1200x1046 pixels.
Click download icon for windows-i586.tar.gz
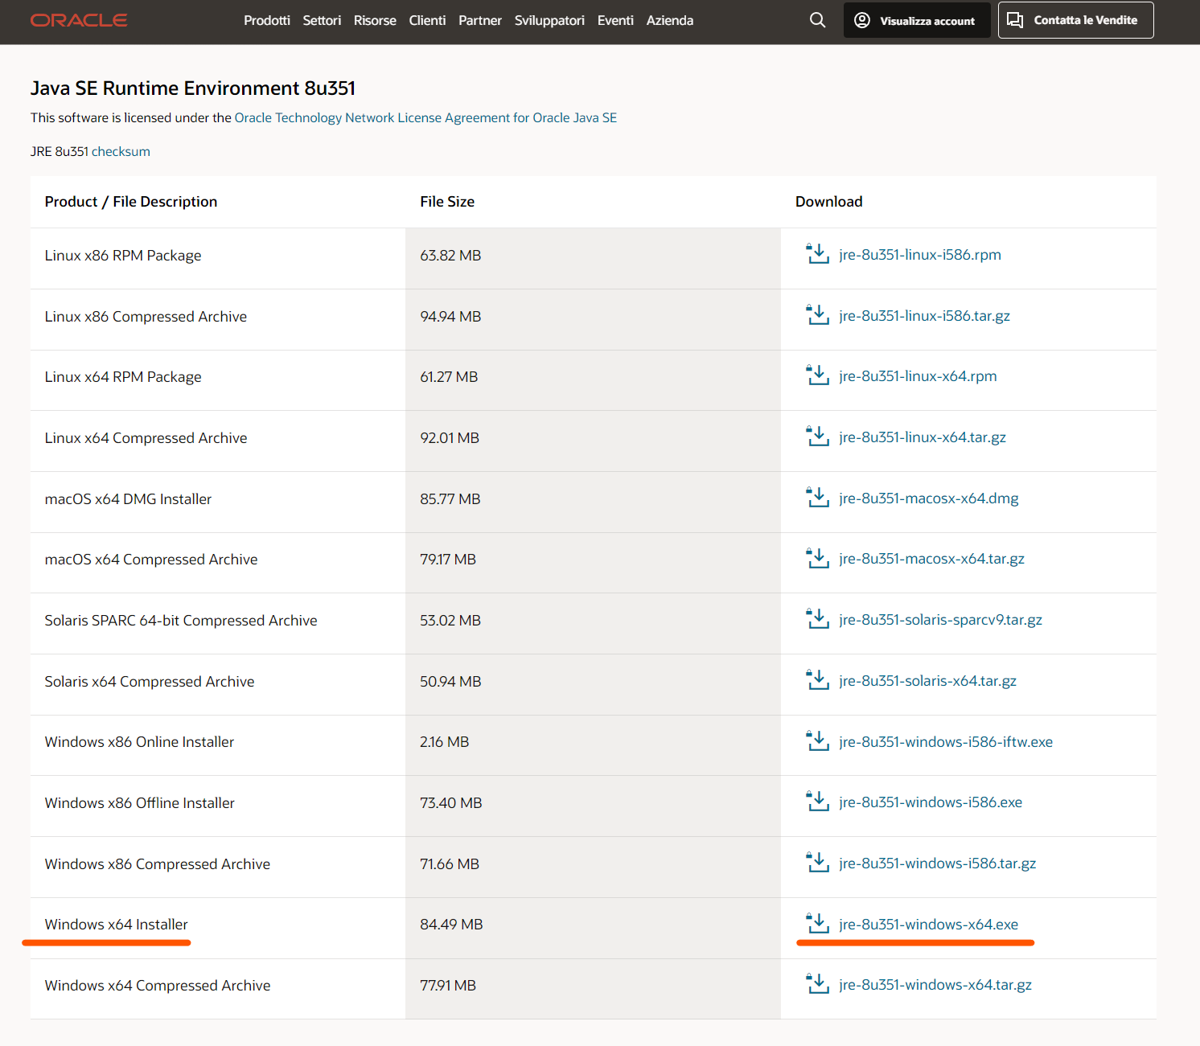[x=817, y=863]
